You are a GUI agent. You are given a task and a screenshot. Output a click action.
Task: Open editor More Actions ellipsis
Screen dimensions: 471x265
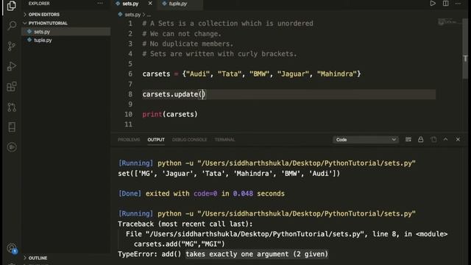(x=458, y=3)
